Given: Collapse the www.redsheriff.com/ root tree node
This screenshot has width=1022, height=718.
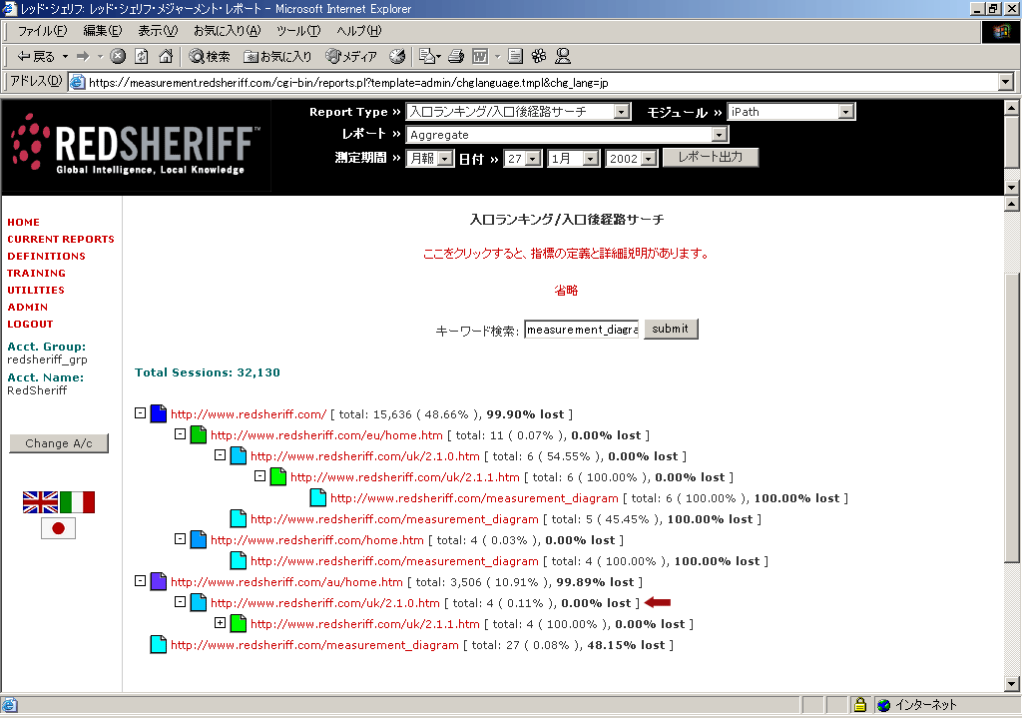Looking at the screenshot, I should pyautogui.click(x=140, y=412).
